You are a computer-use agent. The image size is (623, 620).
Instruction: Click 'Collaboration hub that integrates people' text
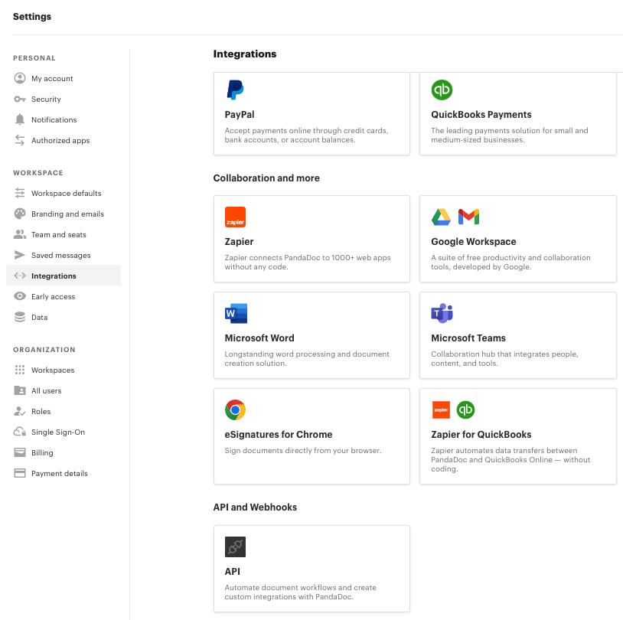(504, 358)
